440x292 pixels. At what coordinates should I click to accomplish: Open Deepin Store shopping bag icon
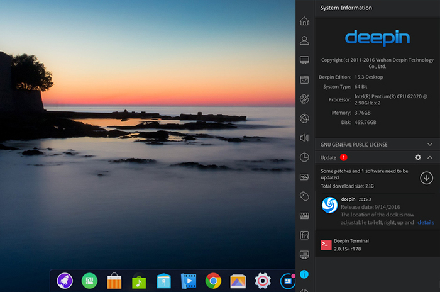click(114, 281)
